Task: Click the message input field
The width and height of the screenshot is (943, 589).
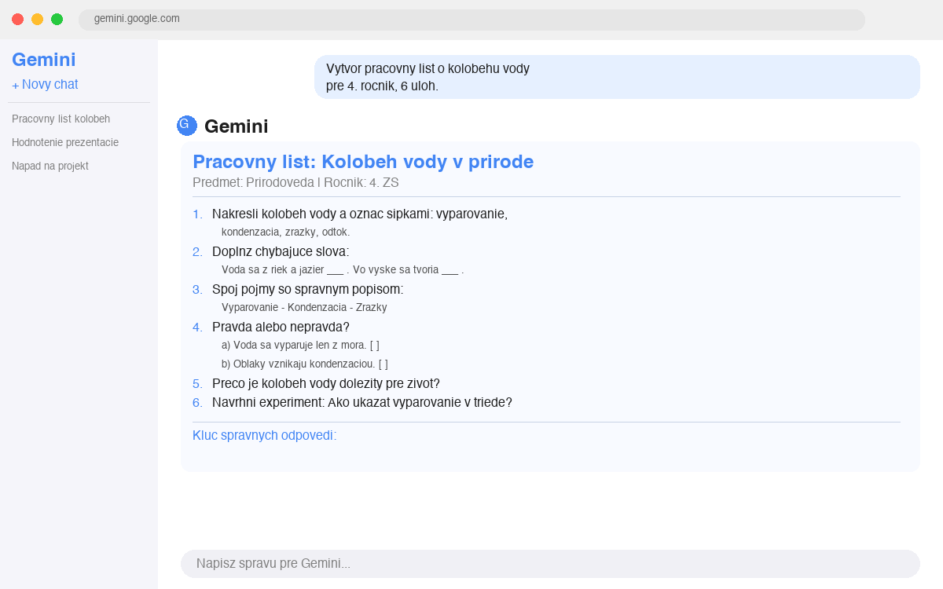Action: [x=550, y=563]
